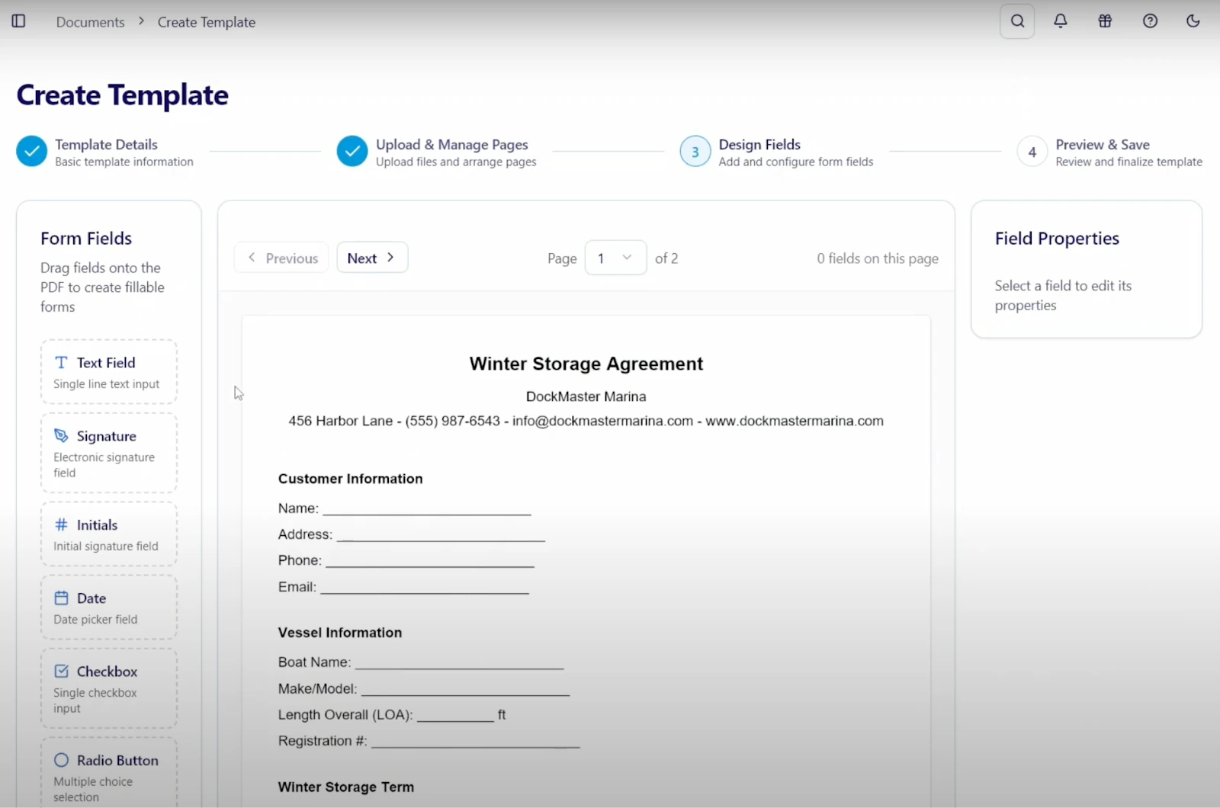The width and height of the screenshot is (1220, 808).
Task: Open the help question mark icon
Action: [x=1150, y=21]
